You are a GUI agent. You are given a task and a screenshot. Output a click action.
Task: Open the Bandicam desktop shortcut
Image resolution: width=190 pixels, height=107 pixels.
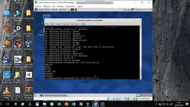coord(18,45)
